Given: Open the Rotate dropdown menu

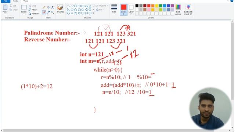Looking at the screenshot, I should 34,14.
